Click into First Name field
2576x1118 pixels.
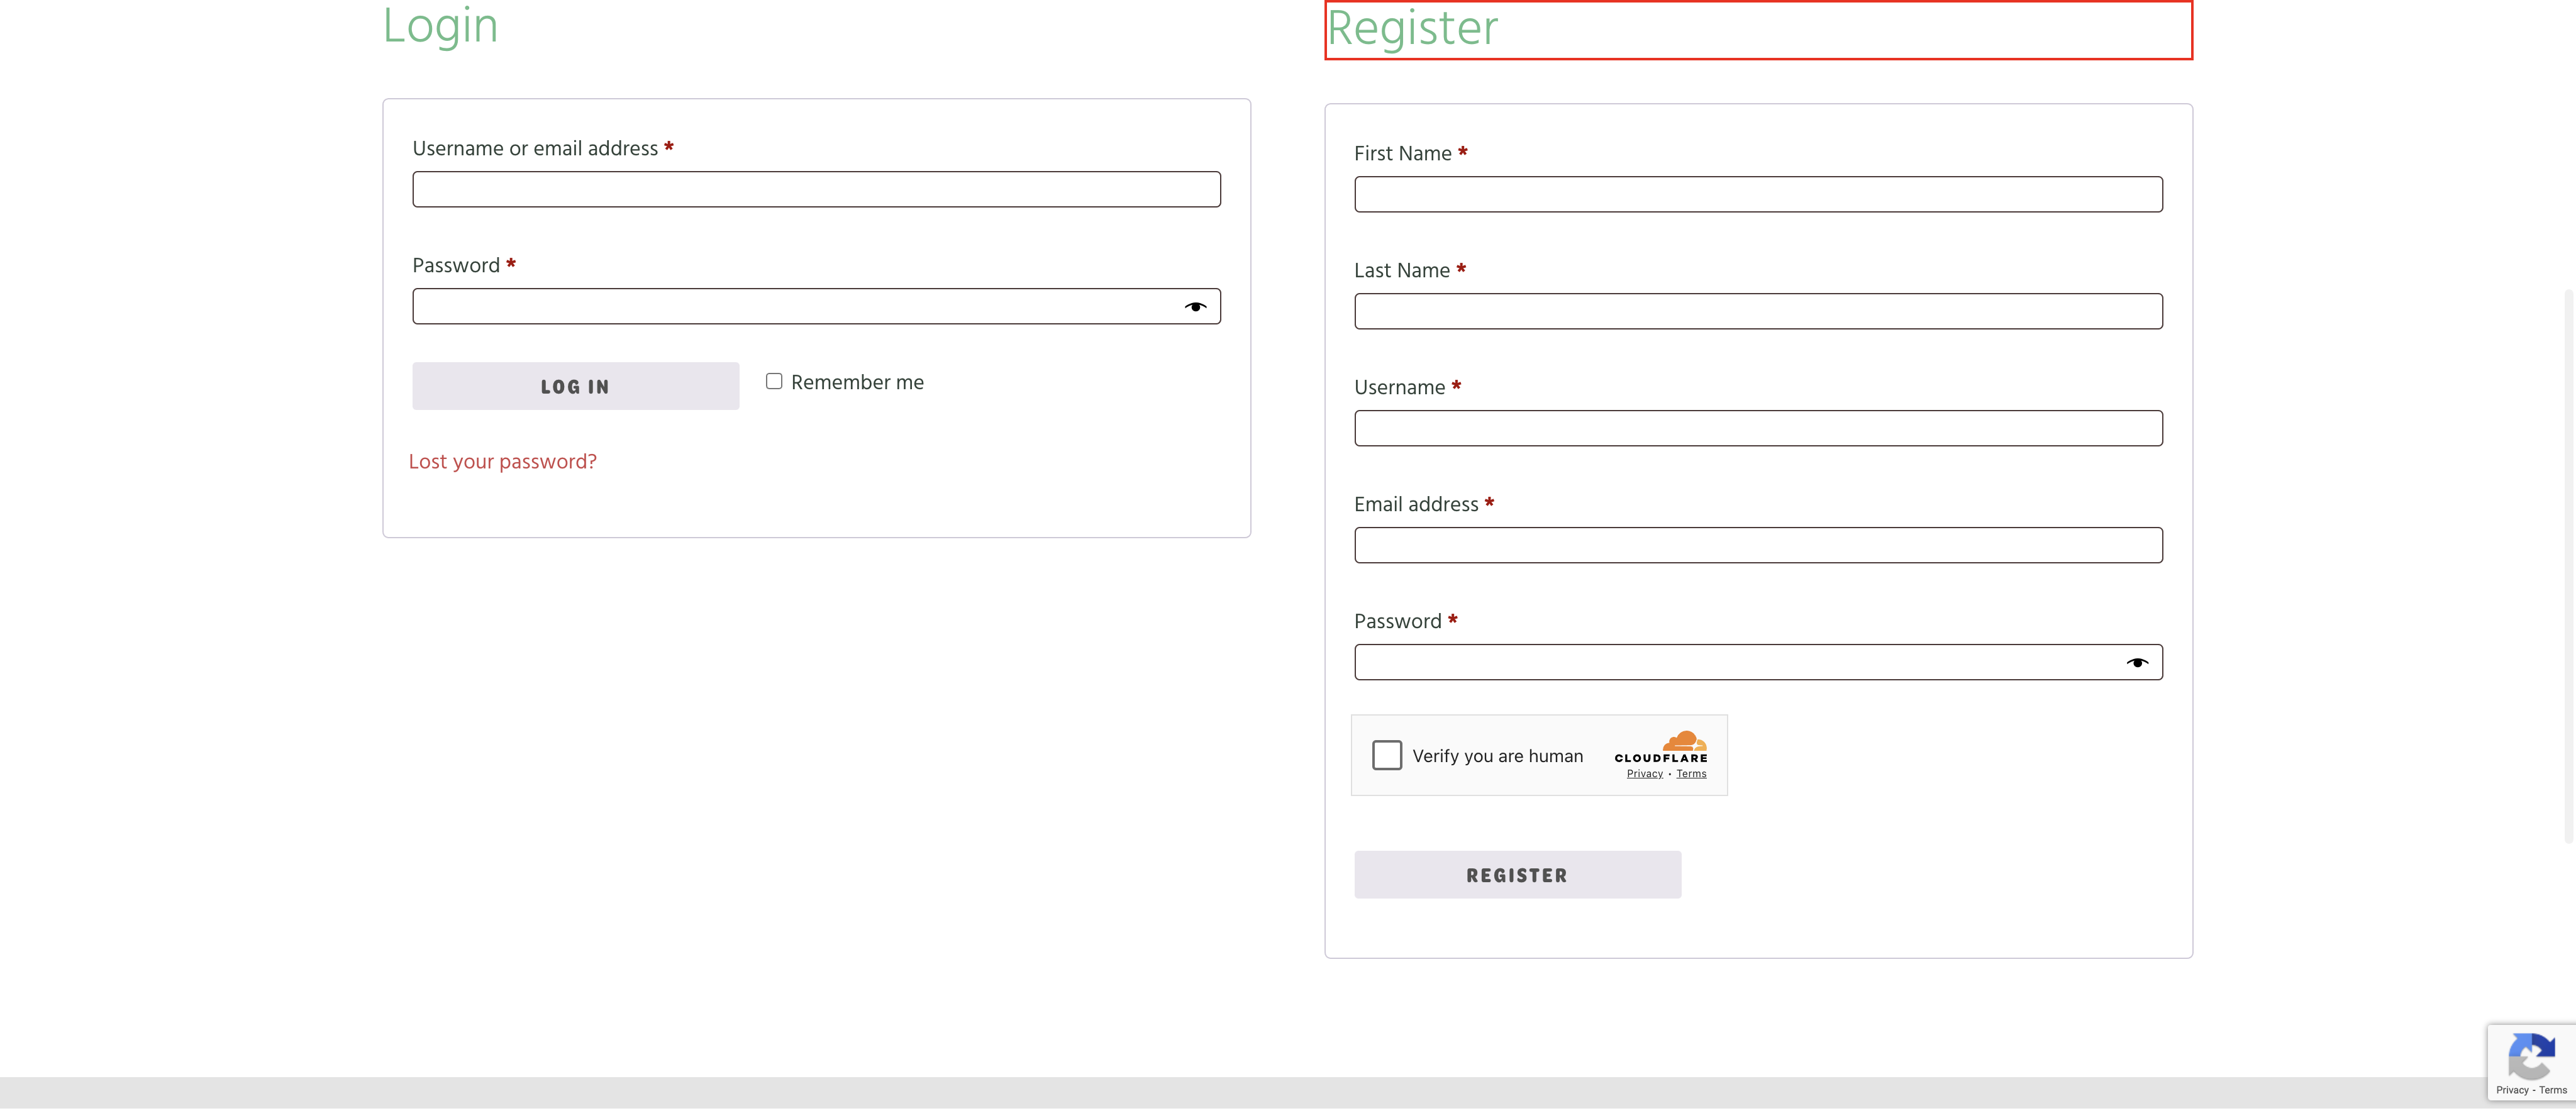tap(1757, 195)
